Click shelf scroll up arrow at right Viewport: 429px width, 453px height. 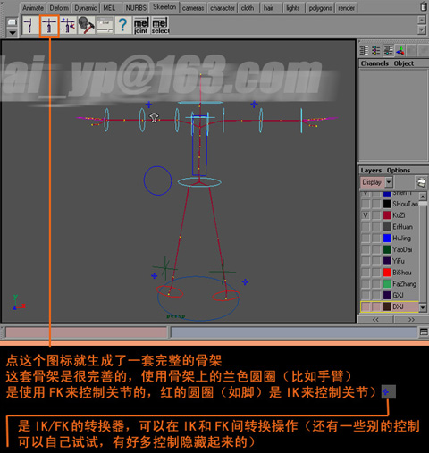[422, 20]
